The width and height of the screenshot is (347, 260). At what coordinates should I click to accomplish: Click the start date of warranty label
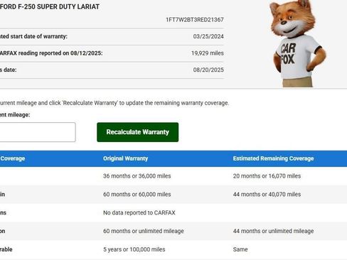(x=33, y=36)
